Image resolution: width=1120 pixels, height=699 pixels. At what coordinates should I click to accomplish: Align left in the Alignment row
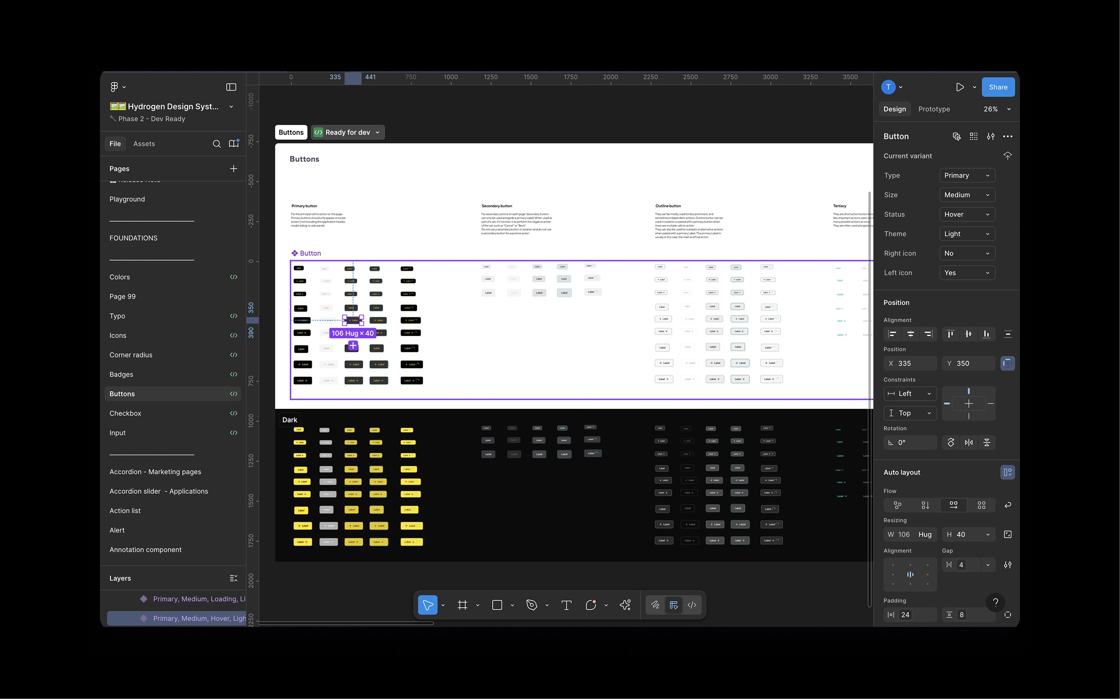click(893, 334)
